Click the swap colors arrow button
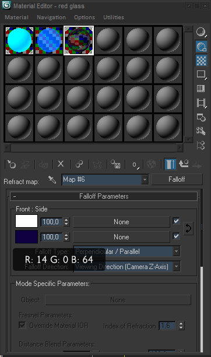The width and height of the screenshot is (211, 357). (188, 228)
